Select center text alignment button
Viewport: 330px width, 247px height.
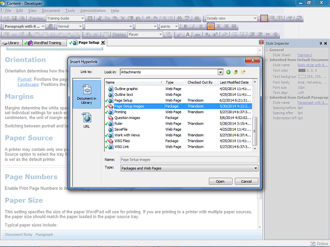click(x=219, y=26)
